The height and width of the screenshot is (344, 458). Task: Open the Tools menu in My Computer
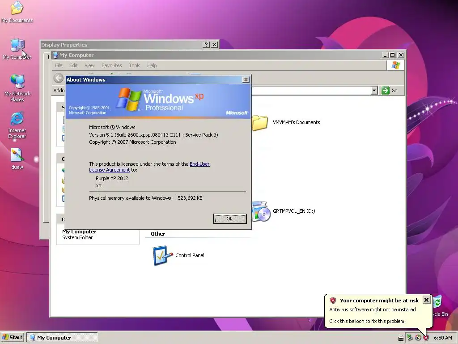tap(134, 65)
